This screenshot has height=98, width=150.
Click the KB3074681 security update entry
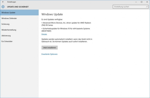point(66,30)
